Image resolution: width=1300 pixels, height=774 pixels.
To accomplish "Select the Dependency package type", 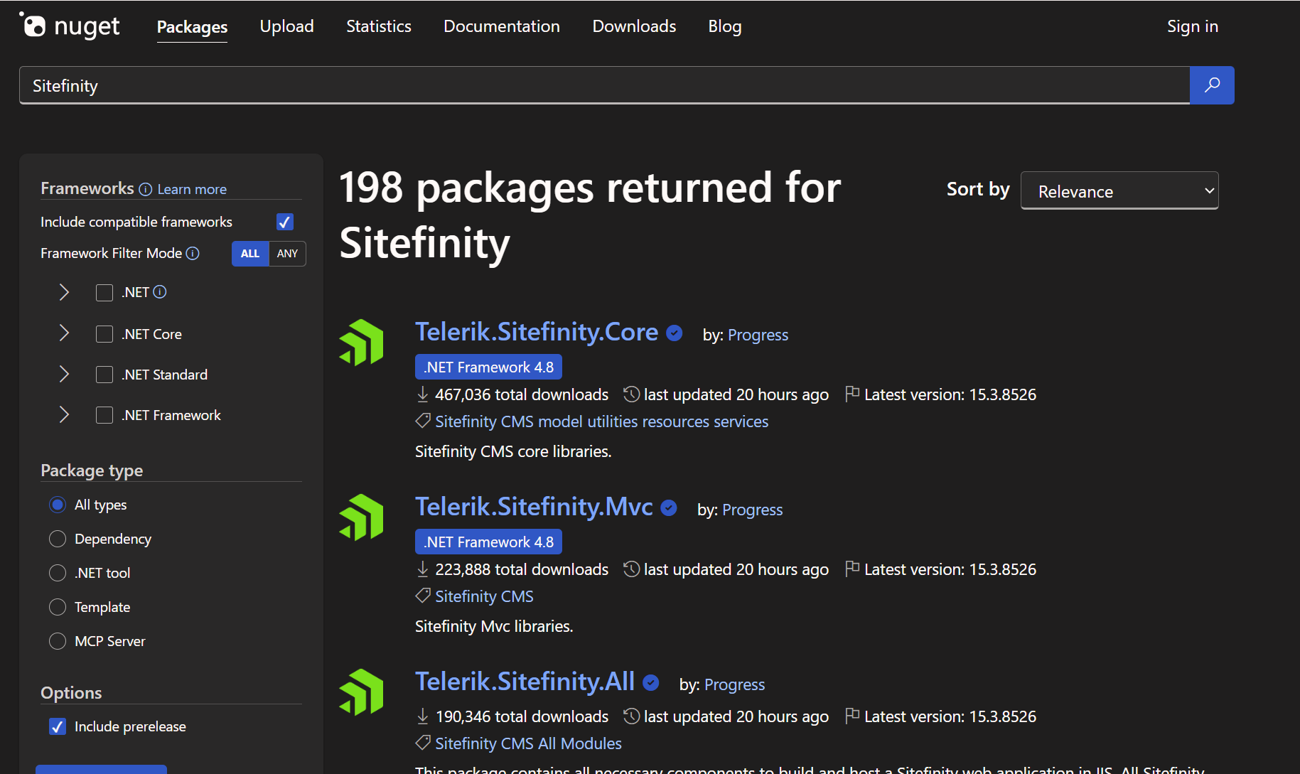I will [58, 538].
